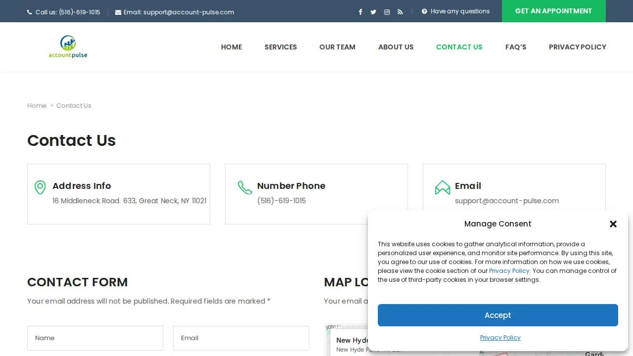
Task: Open the Twitter social icon
Action: click(373, 12)
